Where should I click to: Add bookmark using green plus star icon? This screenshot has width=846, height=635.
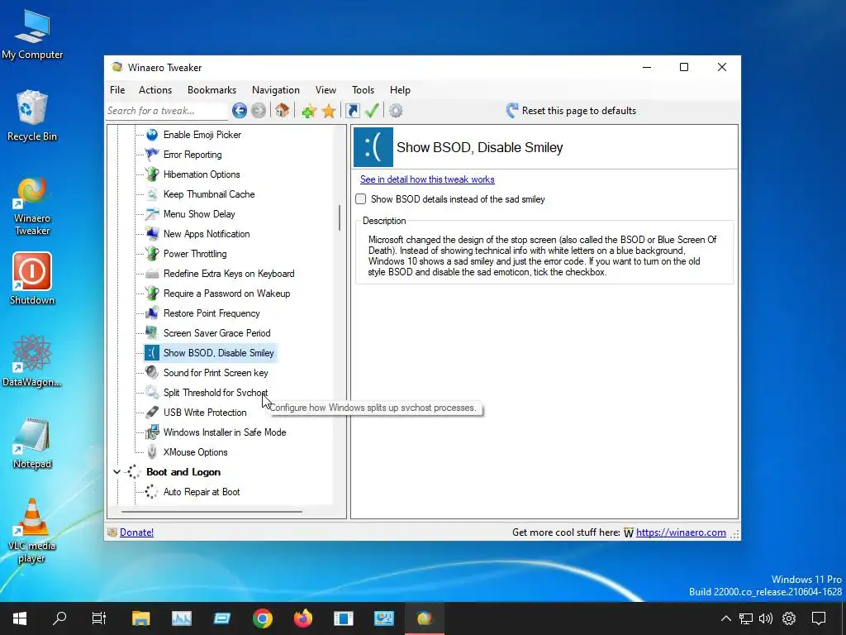pos(309,112)
